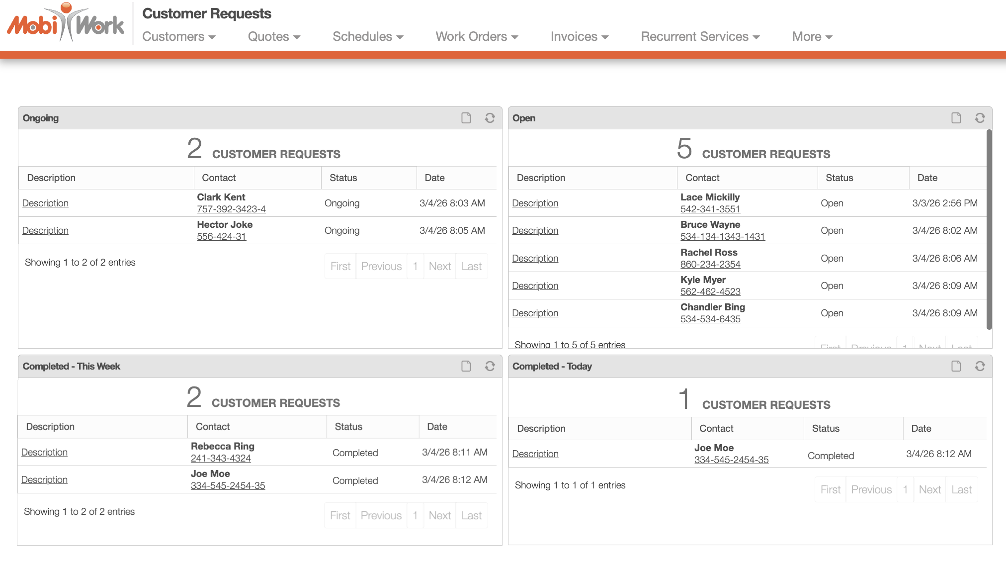Open the Recurrent Services menu
This screenshot has height=568, width=1006.
700,37
